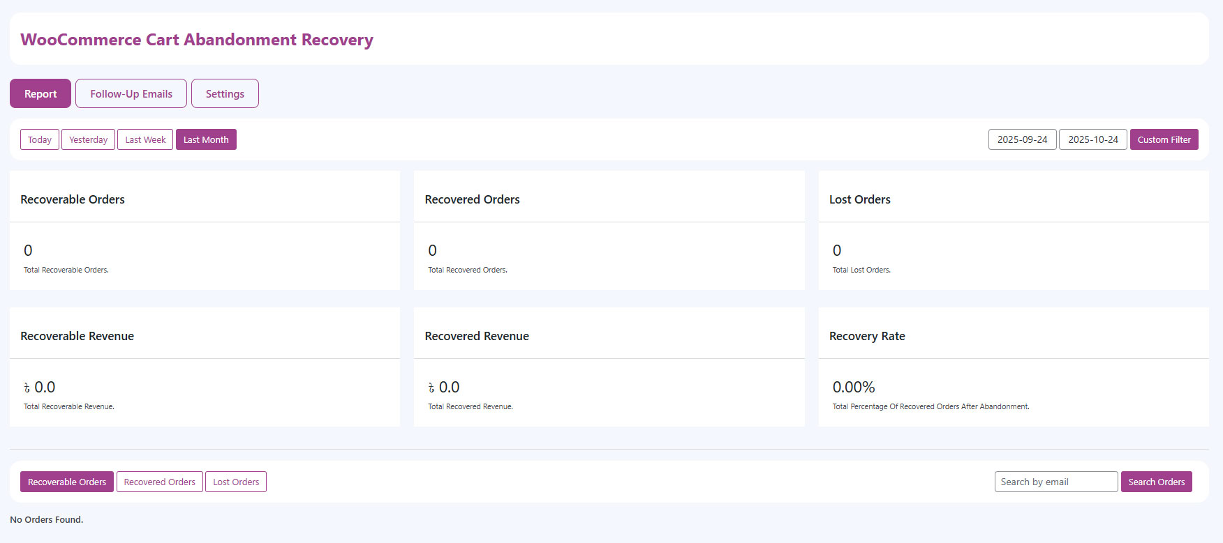Screen dimensions: 1223x543
Task: Go to the Settings tab
Action: [x=225, y=93]
